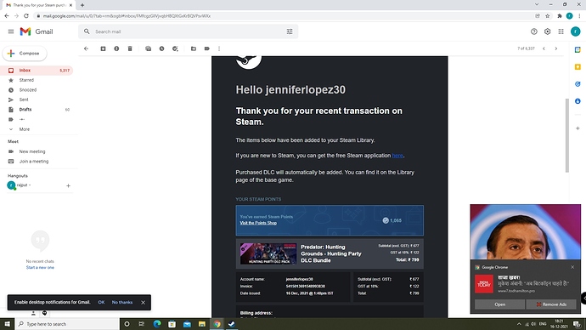The width and height of the screenshot is (586, 330).
Task: Snooze this email with the clock icon
Action: [x=162, y=48]
